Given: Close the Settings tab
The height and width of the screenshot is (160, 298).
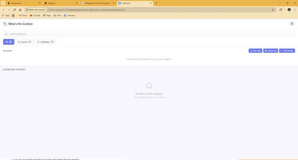Looking at the screenshot, I should 77,3.
